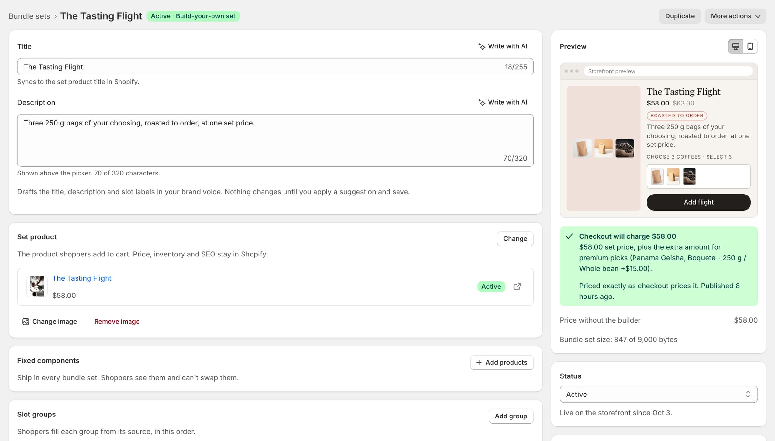775x441 pixels.
Task: Click sparkle icon beside Title Write with AI
Action: click(x=482, y=46)
